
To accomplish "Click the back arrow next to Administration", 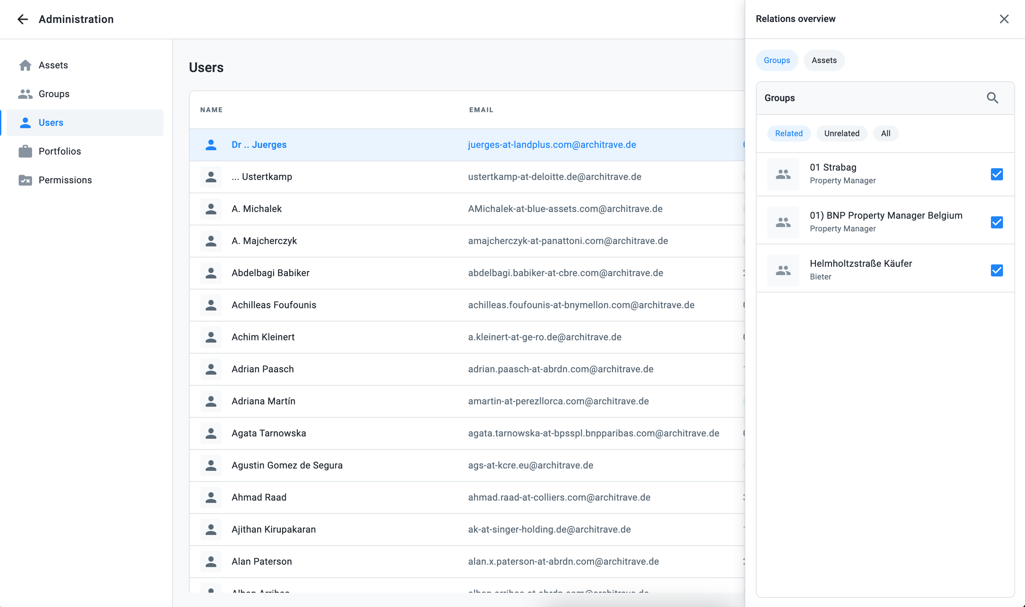I will pos(23,19).
